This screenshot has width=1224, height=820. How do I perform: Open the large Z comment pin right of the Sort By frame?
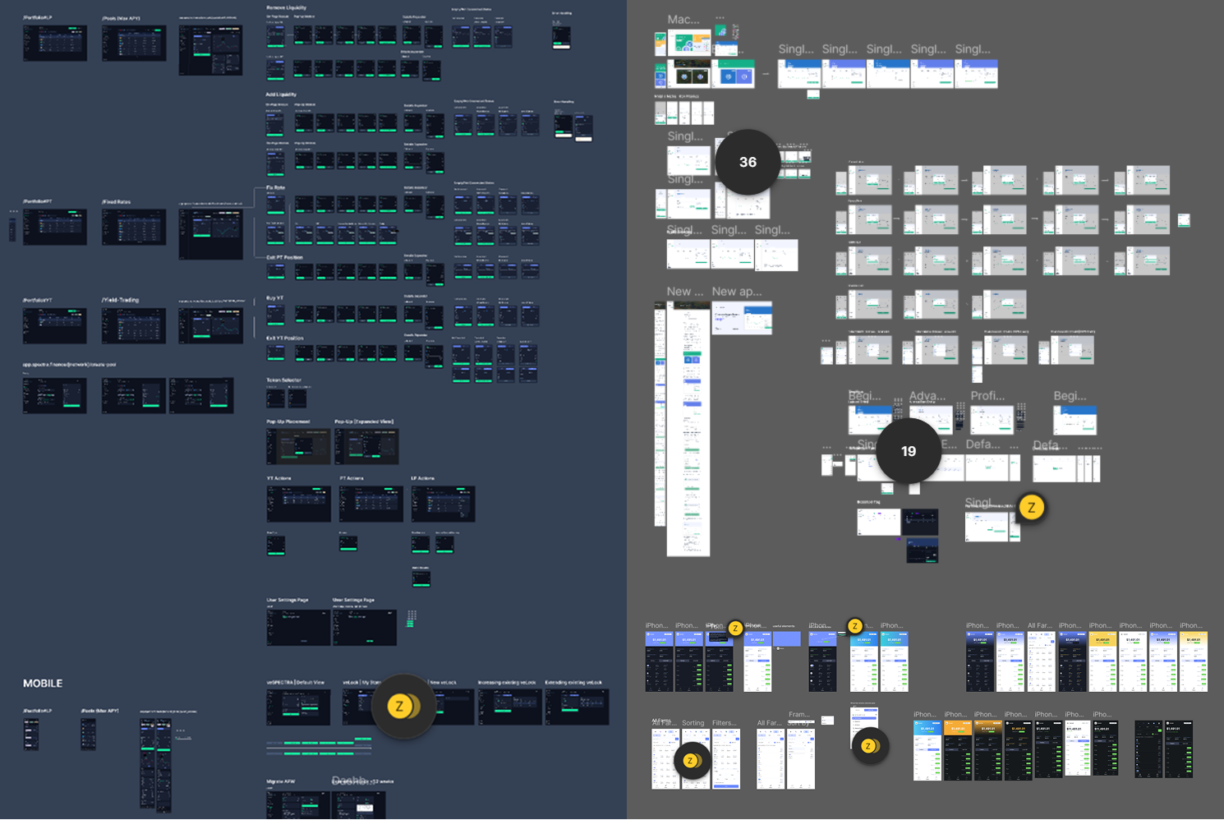point(869,746)
